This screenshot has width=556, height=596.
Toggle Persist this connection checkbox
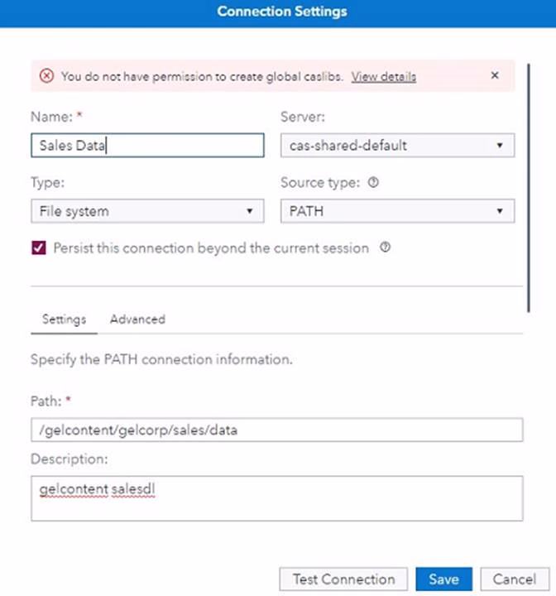38,248
